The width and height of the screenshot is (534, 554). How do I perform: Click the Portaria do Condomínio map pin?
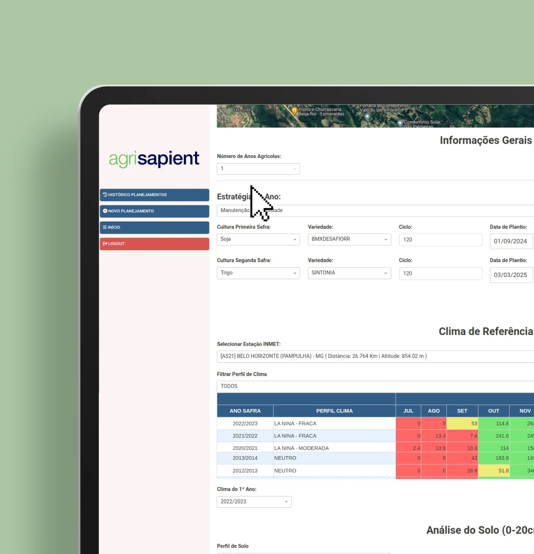[x=367, y=116]
